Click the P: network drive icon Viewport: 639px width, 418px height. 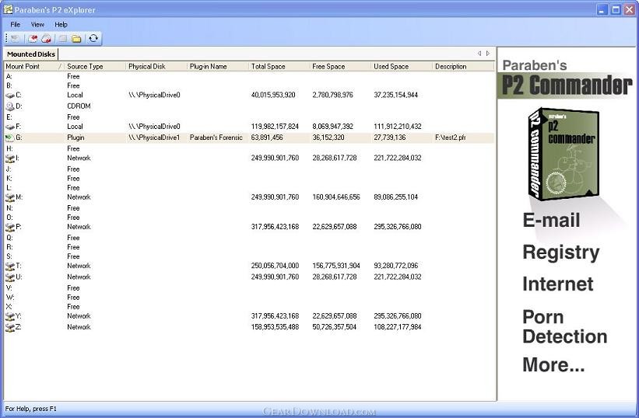pyautogui.click(x=10, y=227)
